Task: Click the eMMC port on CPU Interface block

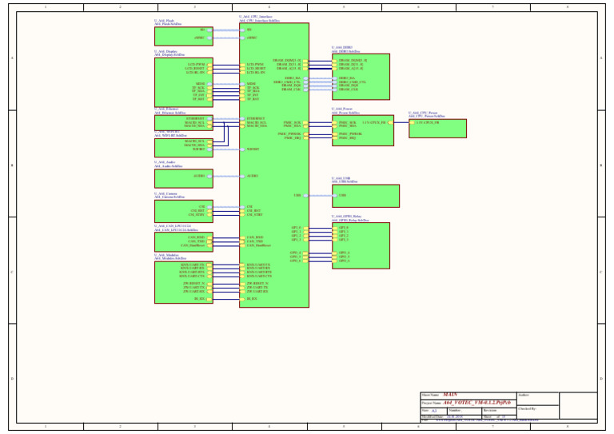Action: pyautogui.click(x=249, y=38)
